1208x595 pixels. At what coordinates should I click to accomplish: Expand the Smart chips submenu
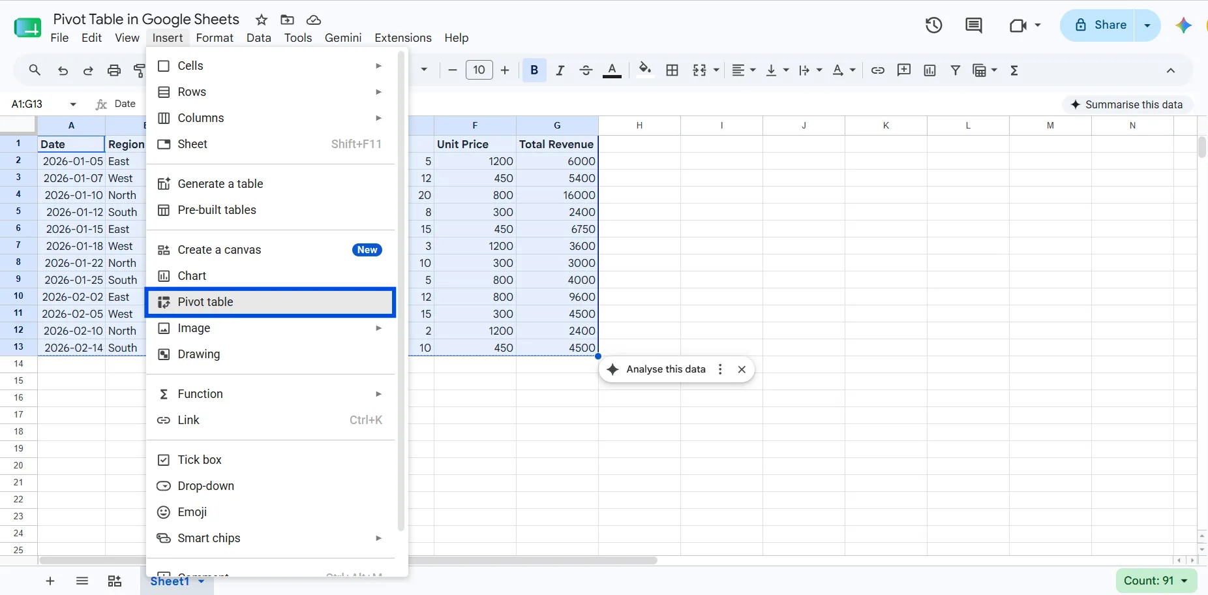click(x=271, y=538)
